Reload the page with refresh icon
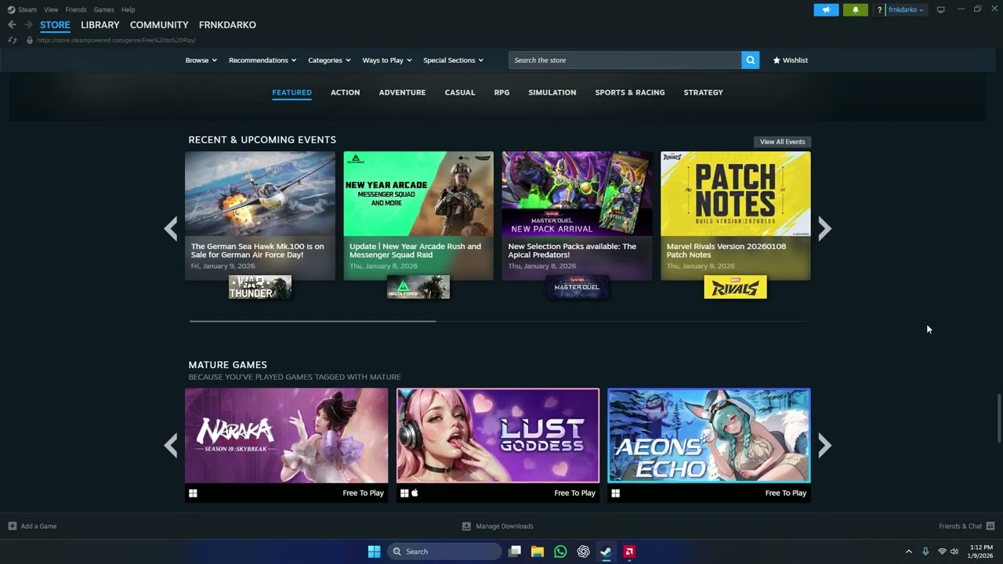Image resolution: width=1003 pixels, height=564 pixels. tap(12, 40)
